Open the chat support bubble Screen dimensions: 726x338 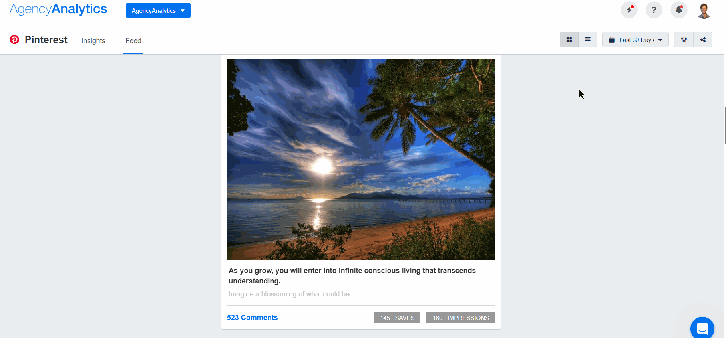(x=702, y=328)
